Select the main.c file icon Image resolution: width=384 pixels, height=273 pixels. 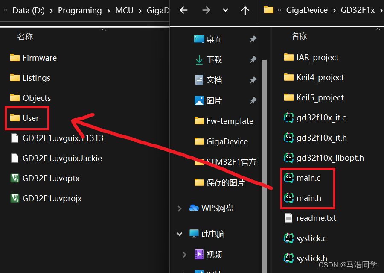[x=289, y=178]
